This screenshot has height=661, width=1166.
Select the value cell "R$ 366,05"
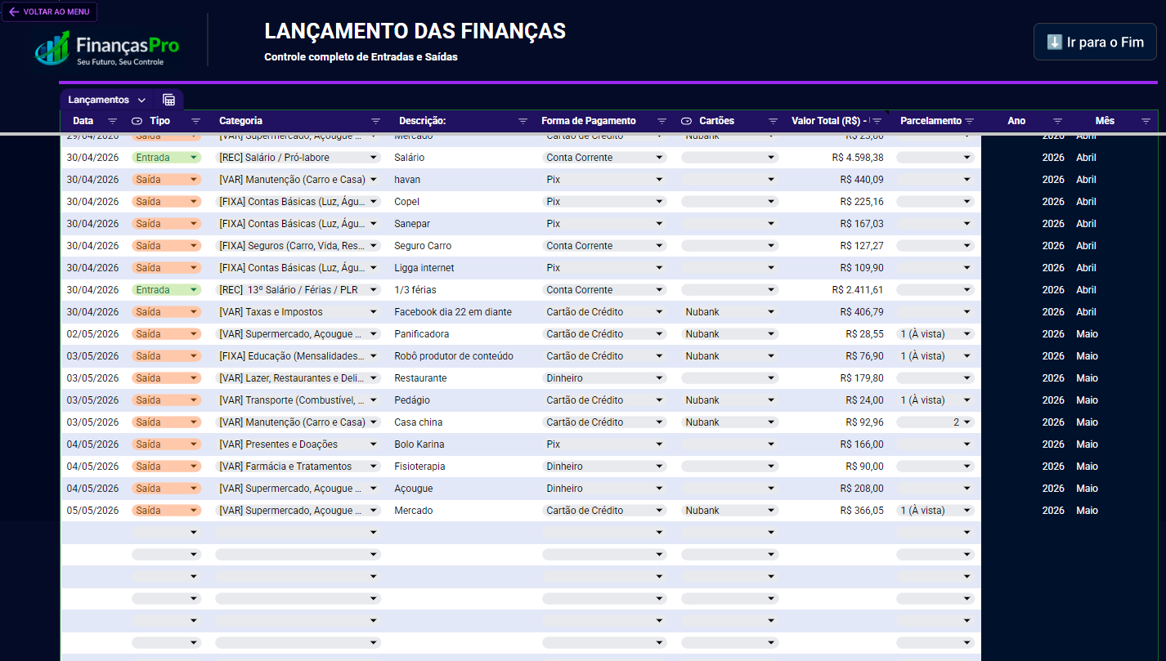[862, 511]
